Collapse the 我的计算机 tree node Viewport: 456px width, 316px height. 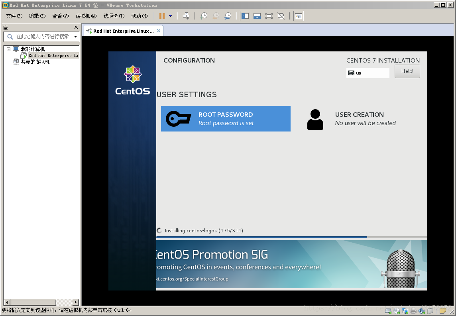[9, 49]
